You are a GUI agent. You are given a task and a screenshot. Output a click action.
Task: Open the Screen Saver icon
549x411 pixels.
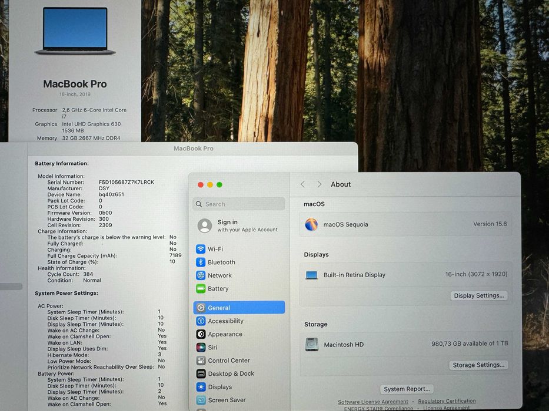point(201,400)
